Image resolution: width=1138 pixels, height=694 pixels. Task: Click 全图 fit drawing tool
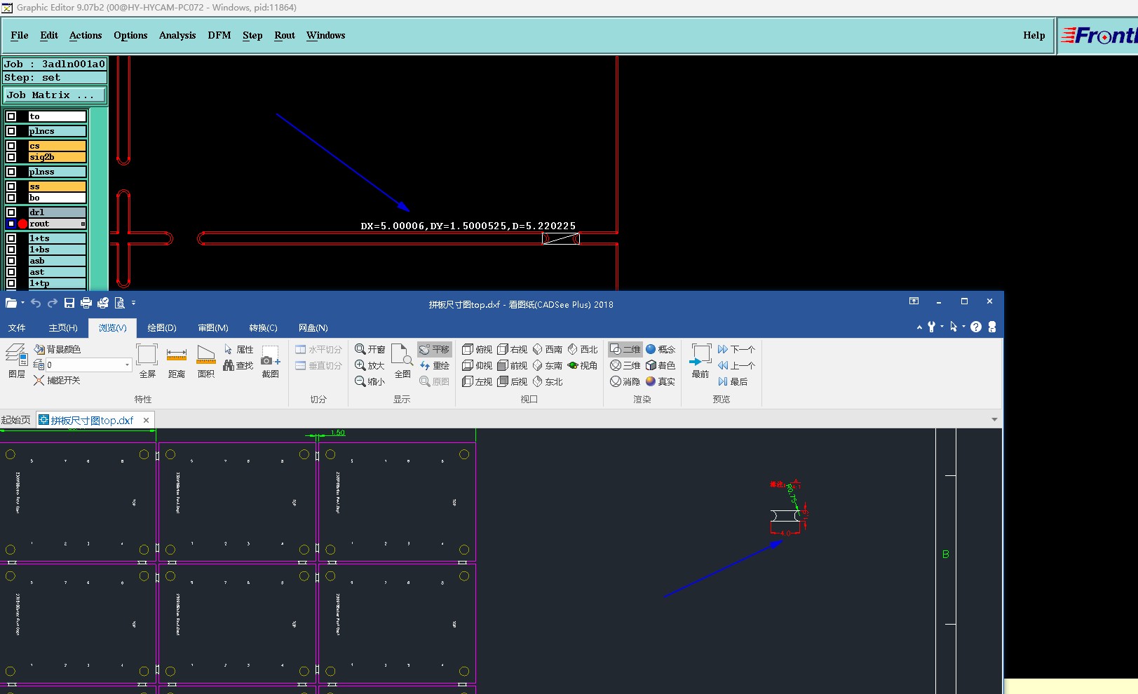point(402,362)
